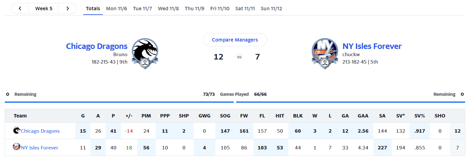Open the Fri 11/10 tab
Screen dimensions: 469x159
click(220, 9)
